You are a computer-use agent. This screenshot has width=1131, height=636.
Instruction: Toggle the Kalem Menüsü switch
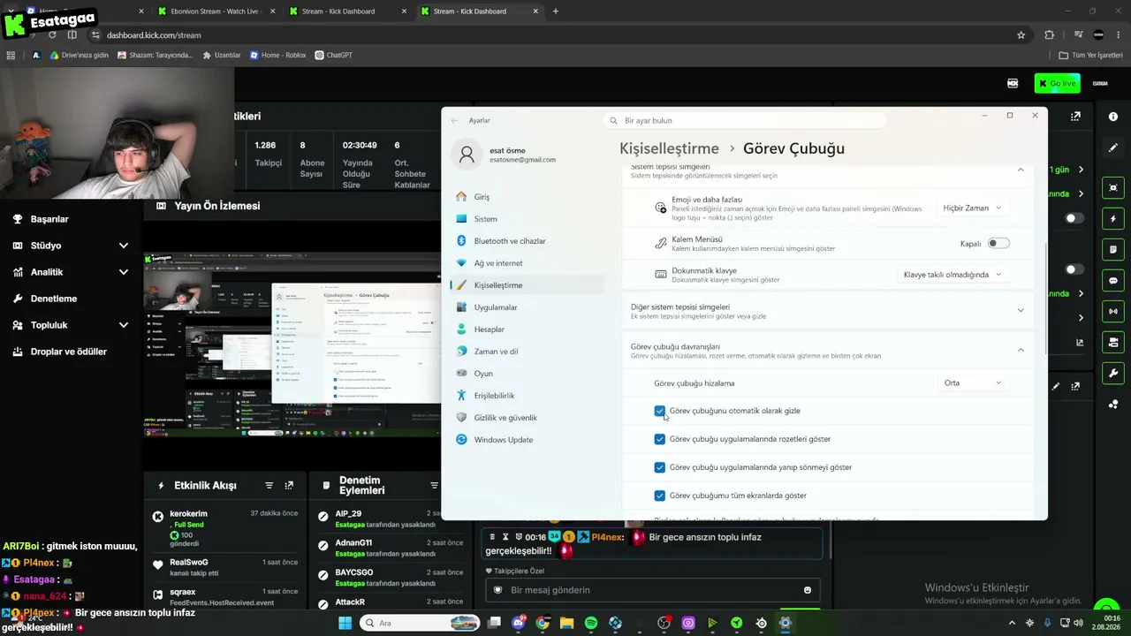pyautogui.click(x=998, y=243)
